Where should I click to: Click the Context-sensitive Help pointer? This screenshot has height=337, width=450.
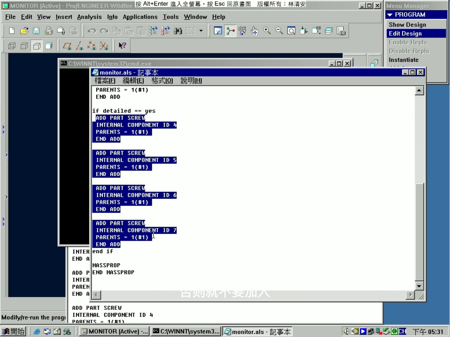pos(122,46)
